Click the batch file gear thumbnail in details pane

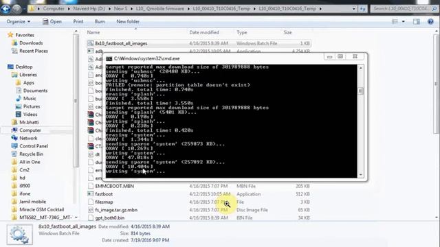19,235
